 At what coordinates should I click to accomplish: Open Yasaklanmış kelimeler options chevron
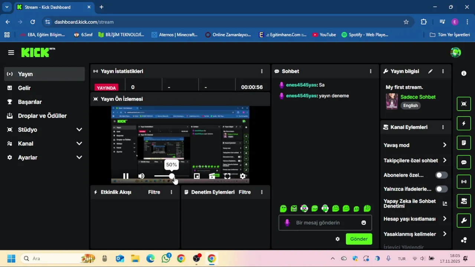[x=445, y=234]
